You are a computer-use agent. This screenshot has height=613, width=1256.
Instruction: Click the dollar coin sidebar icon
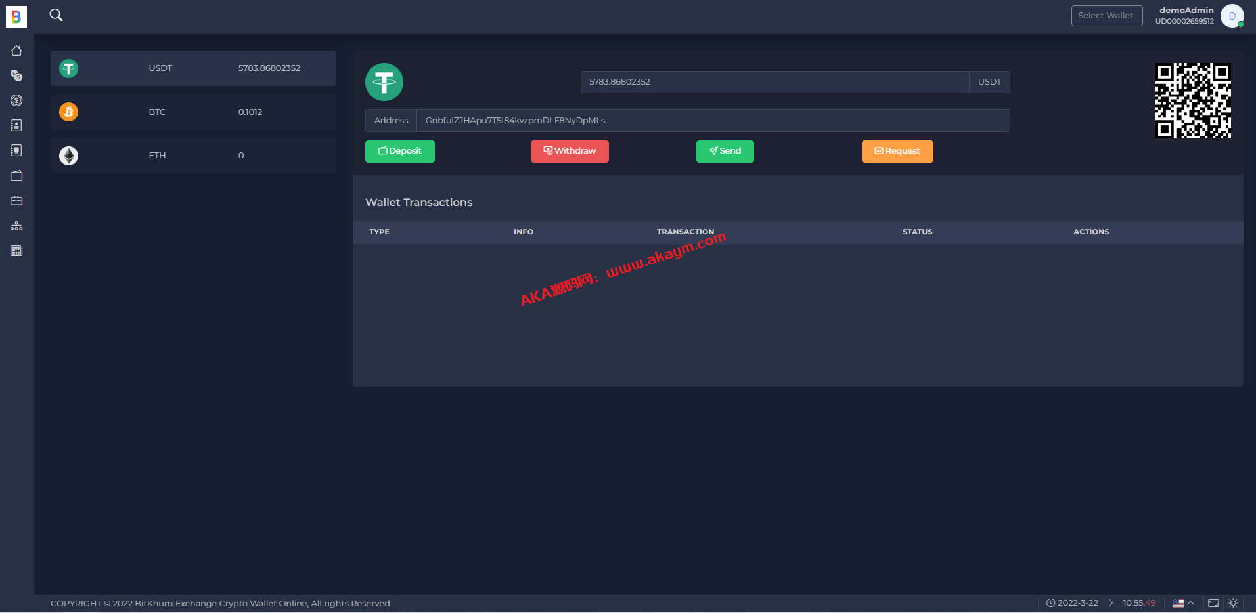pos(16,100)
